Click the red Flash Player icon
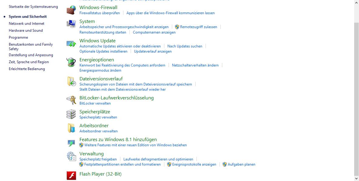The image size is (359, 181). pos(71,176)
